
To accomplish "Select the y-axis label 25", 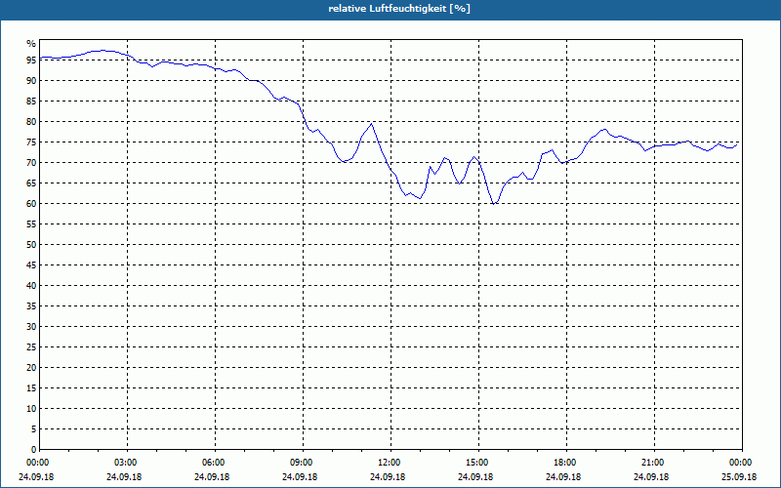I will coord(31,347).
